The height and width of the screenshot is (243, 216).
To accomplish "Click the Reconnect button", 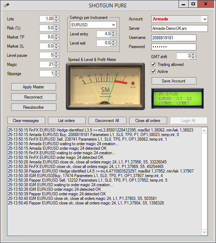I will [x=34, y=97].
